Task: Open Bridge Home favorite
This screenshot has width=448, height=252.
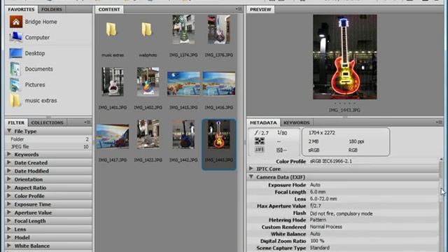Action: tap(33, 22)
